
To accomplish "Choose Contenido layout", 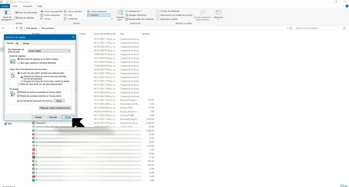I will (x=71, y=19).
